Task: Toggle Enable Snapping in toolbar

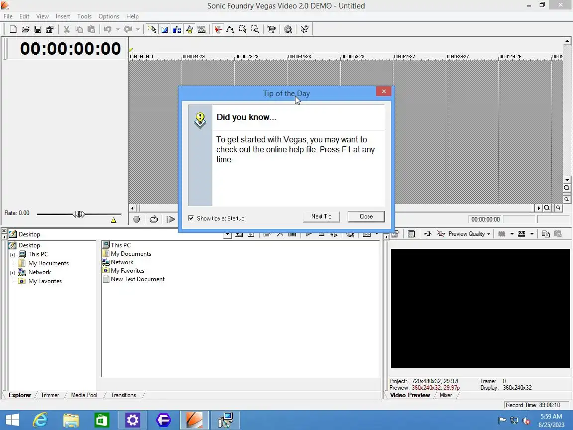Action: click(x=152, y=29)
